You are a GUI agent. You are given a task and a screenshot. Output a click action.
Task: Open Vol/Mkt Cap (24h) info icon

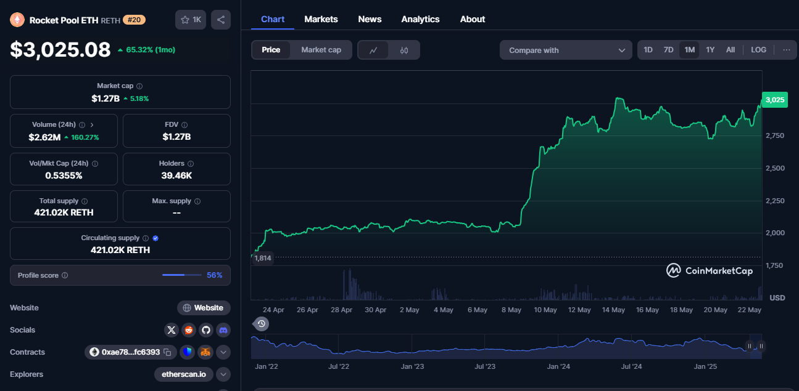pyautogui.click(x=95, y=164)
